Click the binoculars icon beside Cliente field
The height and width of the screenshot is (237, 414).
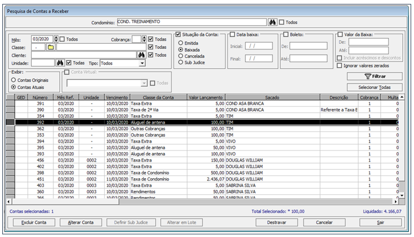[x=142, y=55]
